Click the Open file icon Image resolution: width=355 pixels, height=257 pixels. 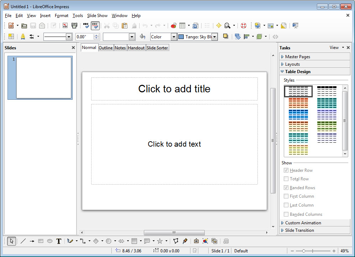click(24, 26)
